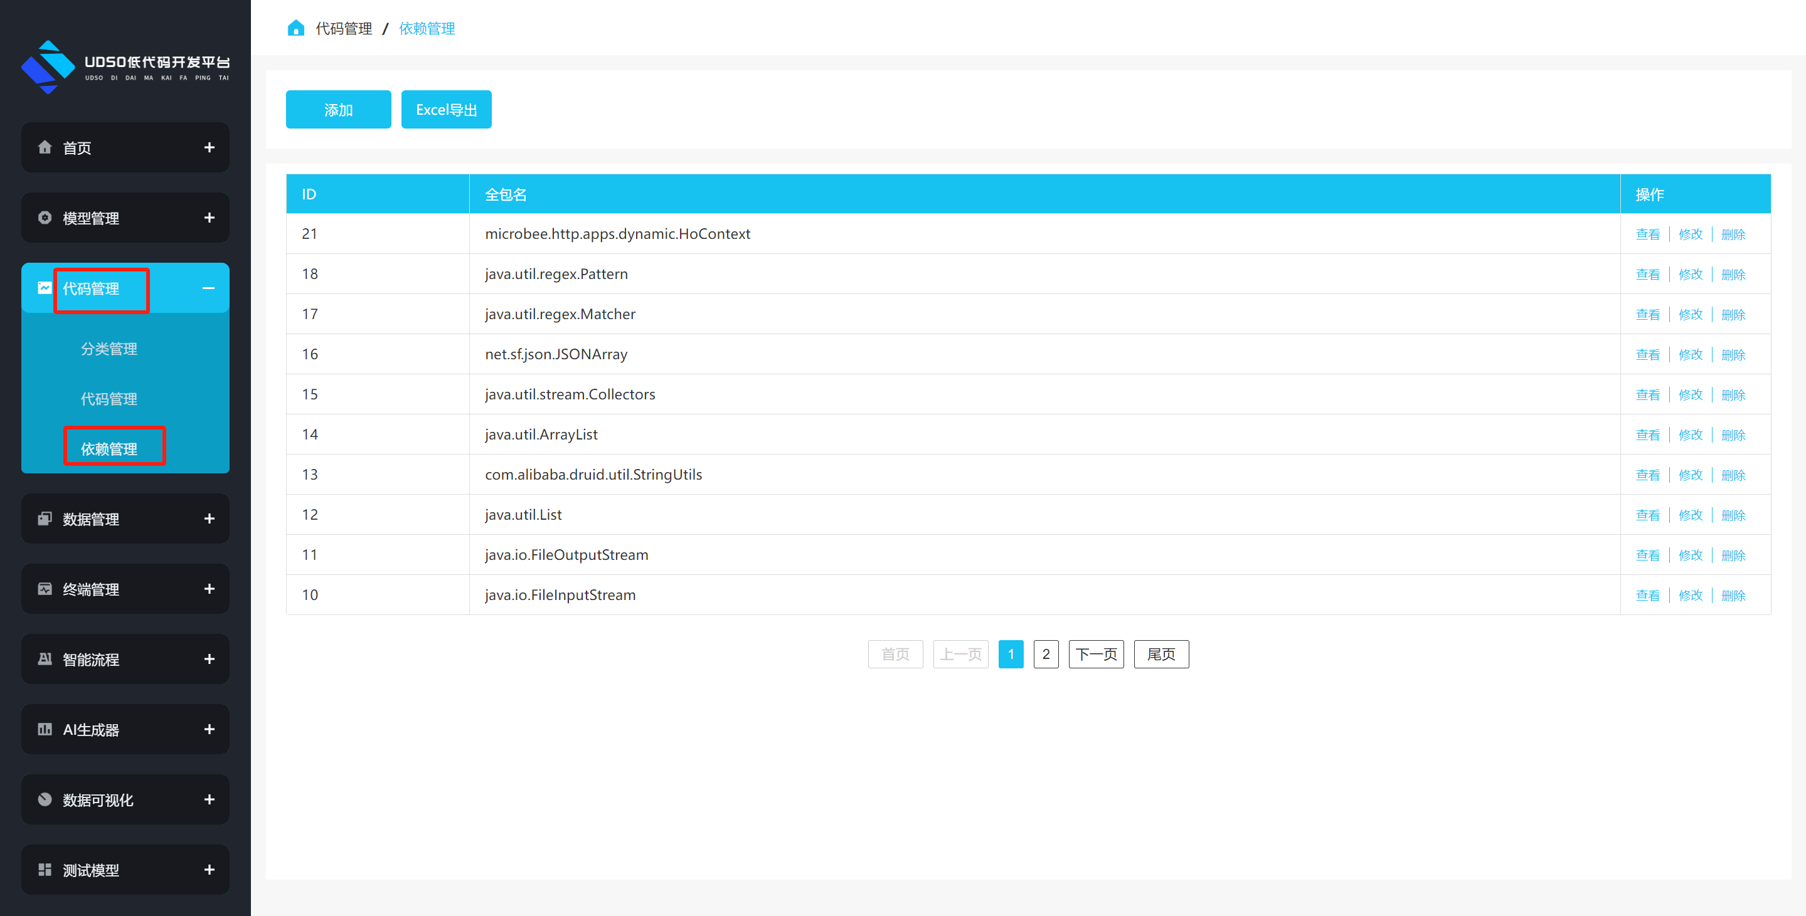Viewport: 1806px width, 916px height.
Task: Go to page 2 in pagination
Action: click(x=1045, y=654)
